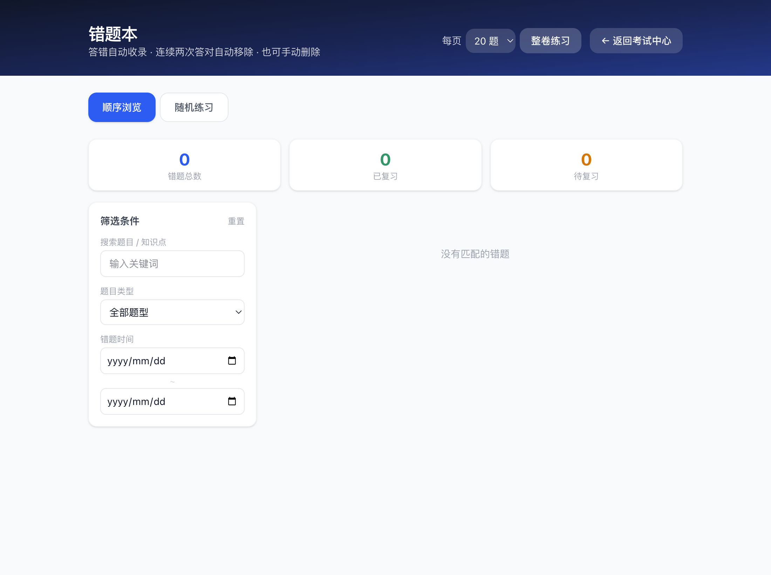Switch to 随机练习 tab
The width and height of the screenshot is (771, 575).
pyautogui.click(x=194, y=107)
